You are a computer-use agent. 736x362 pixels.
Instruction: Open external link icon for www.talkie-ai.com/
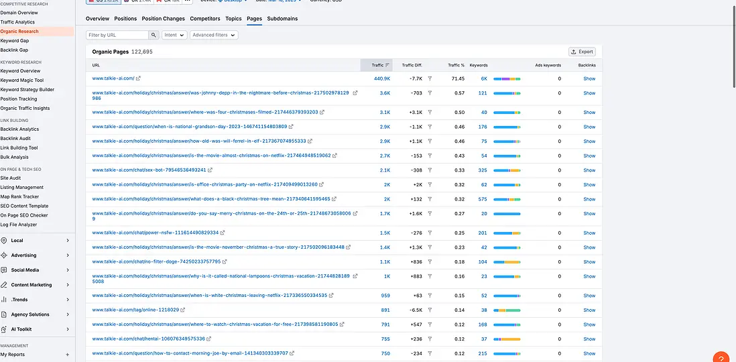(x=139, y=78)
